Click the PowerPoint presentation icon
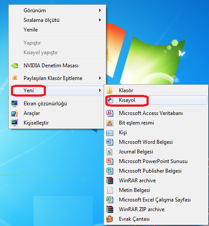The height and width of the screenshot is (226, 209). click(x=110, y=161)
